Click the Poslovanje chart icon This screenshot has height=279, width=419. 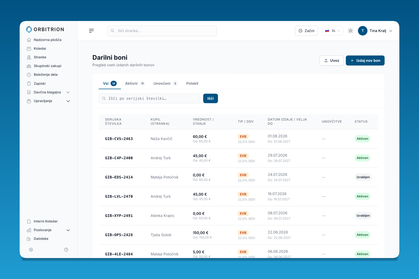[29, 230]
